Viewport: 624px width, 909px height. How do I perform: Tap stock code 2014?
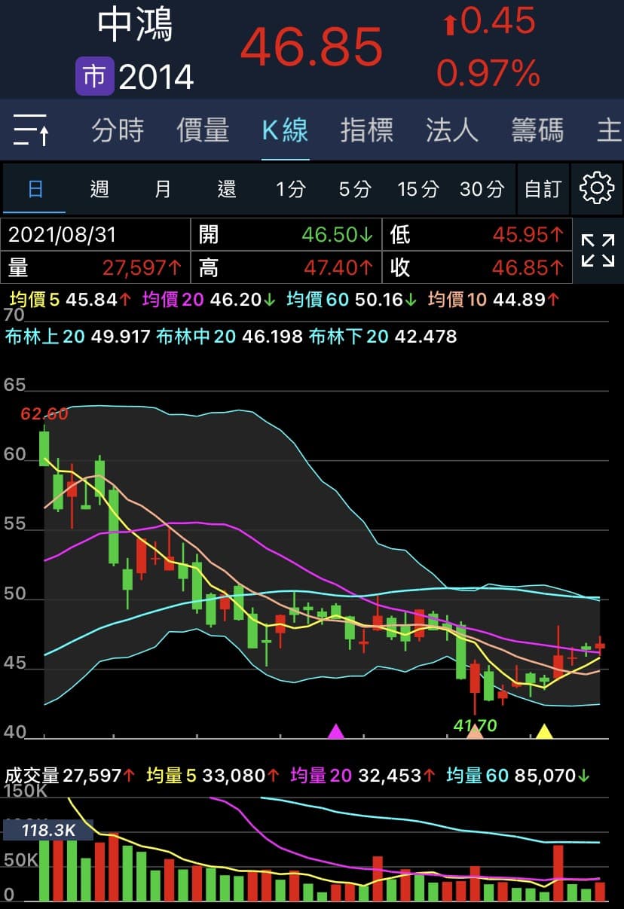pos(157,77)
